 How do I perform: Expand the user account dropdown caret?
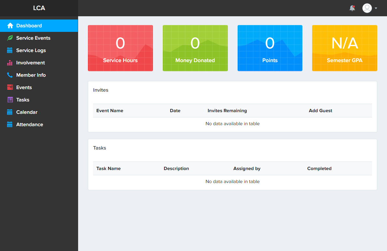(376, 8)
